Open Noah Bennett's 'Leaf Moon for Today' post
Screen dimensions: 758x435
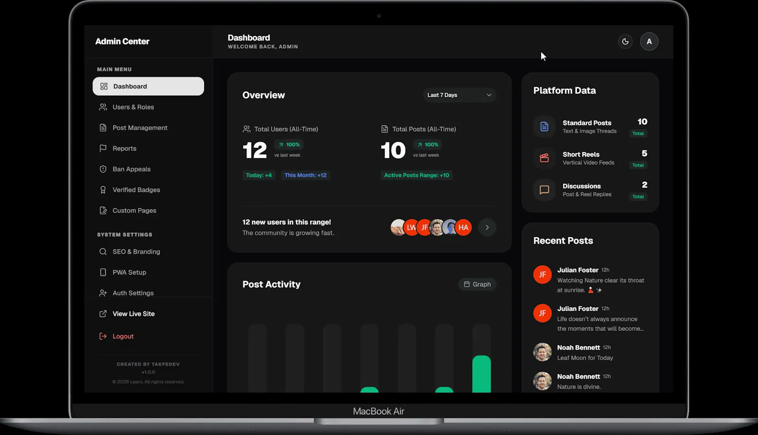coord(590,353)
